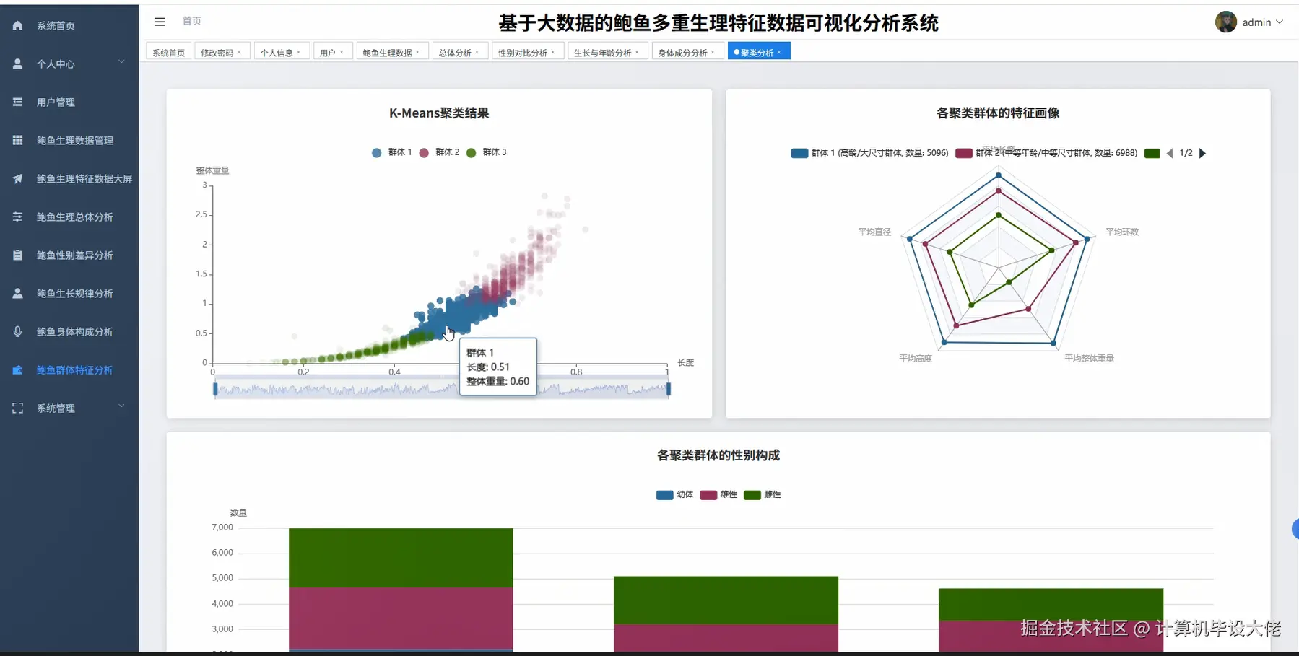
Task: Click the 平均高度 radar axis label
Action: [x=916, y=358]
